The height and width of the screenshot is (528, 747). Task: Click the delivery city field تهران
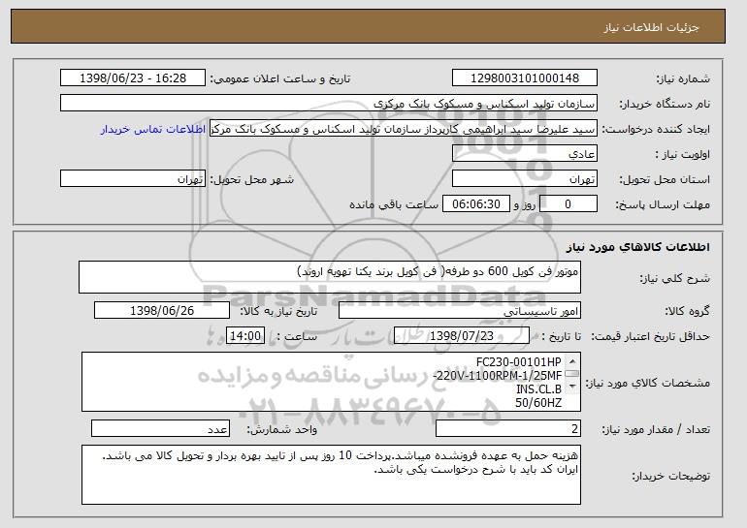click(x=133, y=179)
